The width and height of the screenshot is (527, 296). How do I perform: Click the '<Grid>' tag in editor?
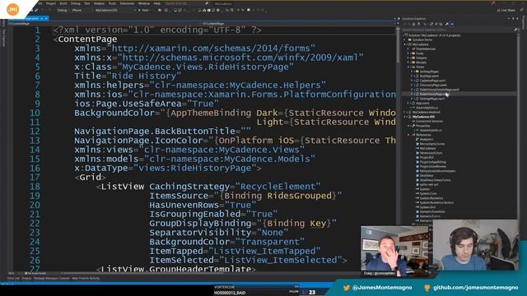(90, 178)
